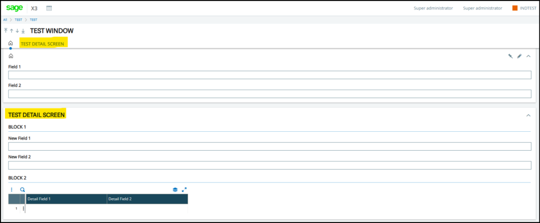Click the pin icon in first section
The width and height of the screenshot is (540, 223).
(x=510, y=56)
